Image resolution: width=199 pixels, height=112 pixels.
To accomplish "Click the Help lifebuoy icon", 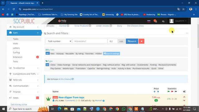I will point(59,21).
